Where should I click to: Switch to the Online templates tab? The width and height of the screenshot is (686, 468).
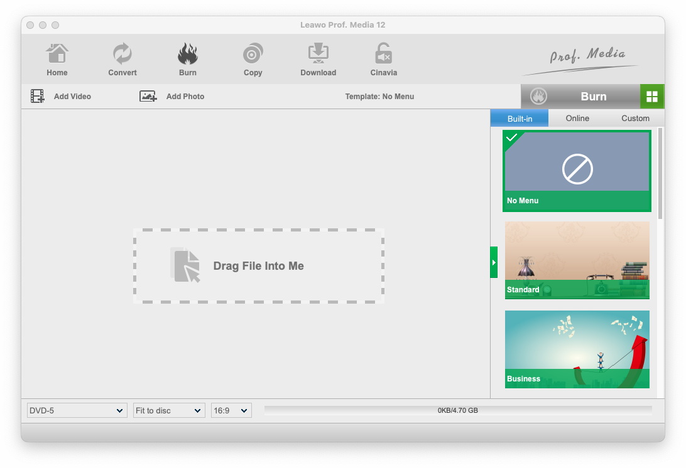[577, 119]
